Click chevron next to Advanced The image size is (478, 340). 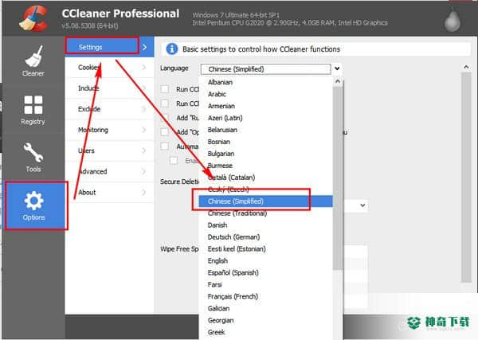point(144,171)
